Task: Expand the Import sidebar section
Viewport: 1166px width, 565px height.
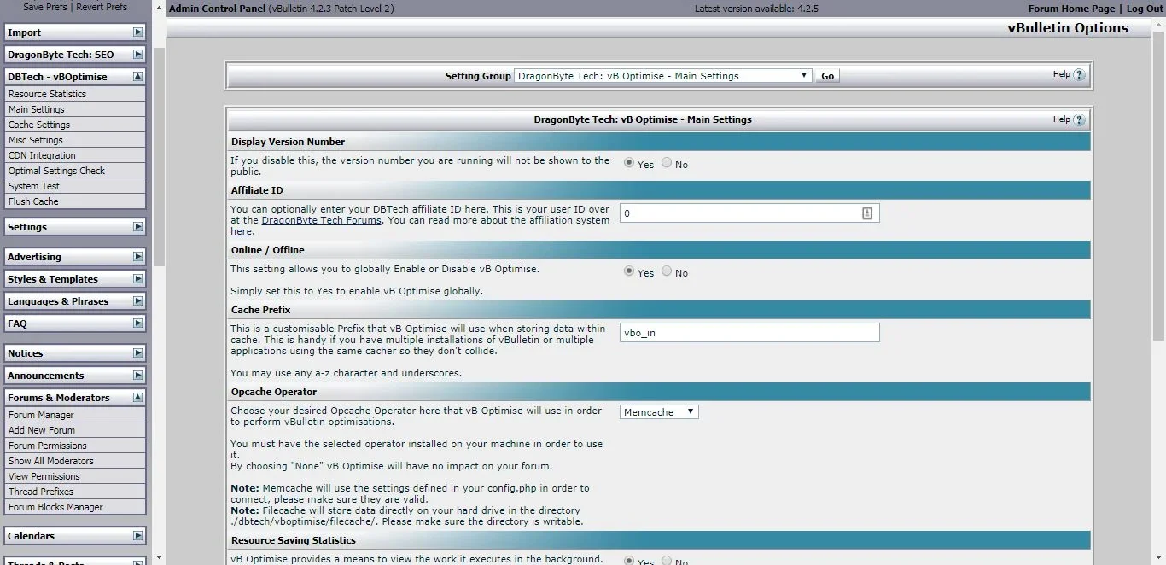Action: (137, 32)
